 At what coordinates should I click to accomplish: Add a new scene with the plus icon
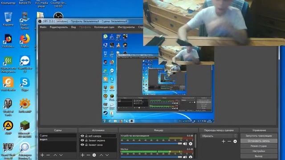coord(42,155)
